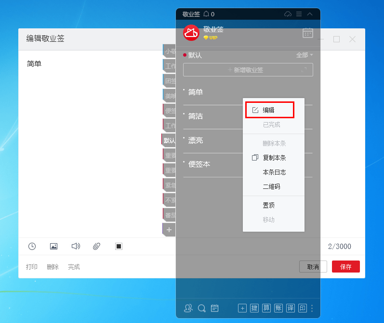
Task: Switch to the 便签 side tab
Action: pyautogui.click(x=170, y=111)
